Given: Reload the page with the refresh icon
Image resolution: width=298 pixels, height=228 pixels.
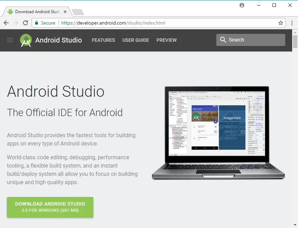Looking at the screenshot, I should pos(25,23).
